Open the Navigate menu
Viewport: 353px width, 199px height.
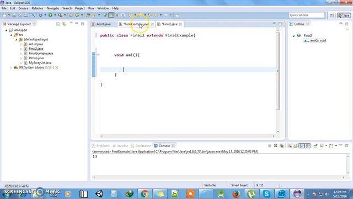(x=53, y=8)
